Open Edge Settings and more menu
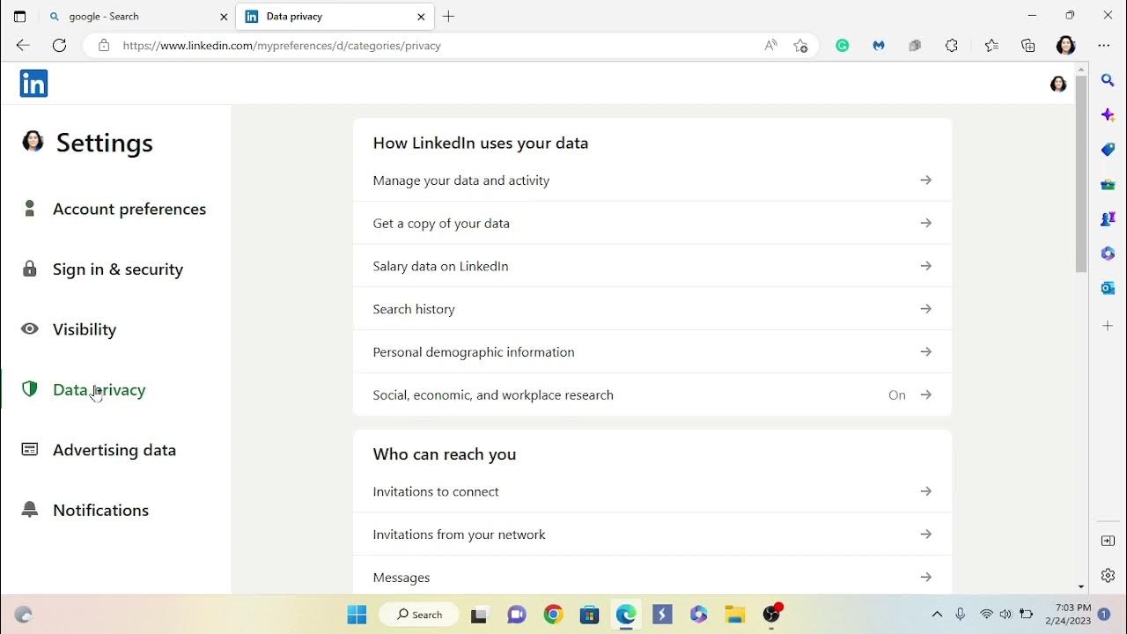 [x=1104, y=46]
